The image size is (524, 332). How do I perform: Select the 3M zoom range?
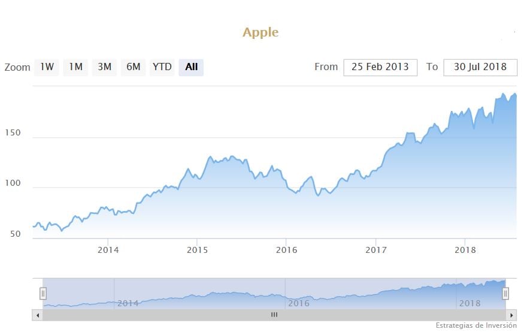[x=104, y=67]
